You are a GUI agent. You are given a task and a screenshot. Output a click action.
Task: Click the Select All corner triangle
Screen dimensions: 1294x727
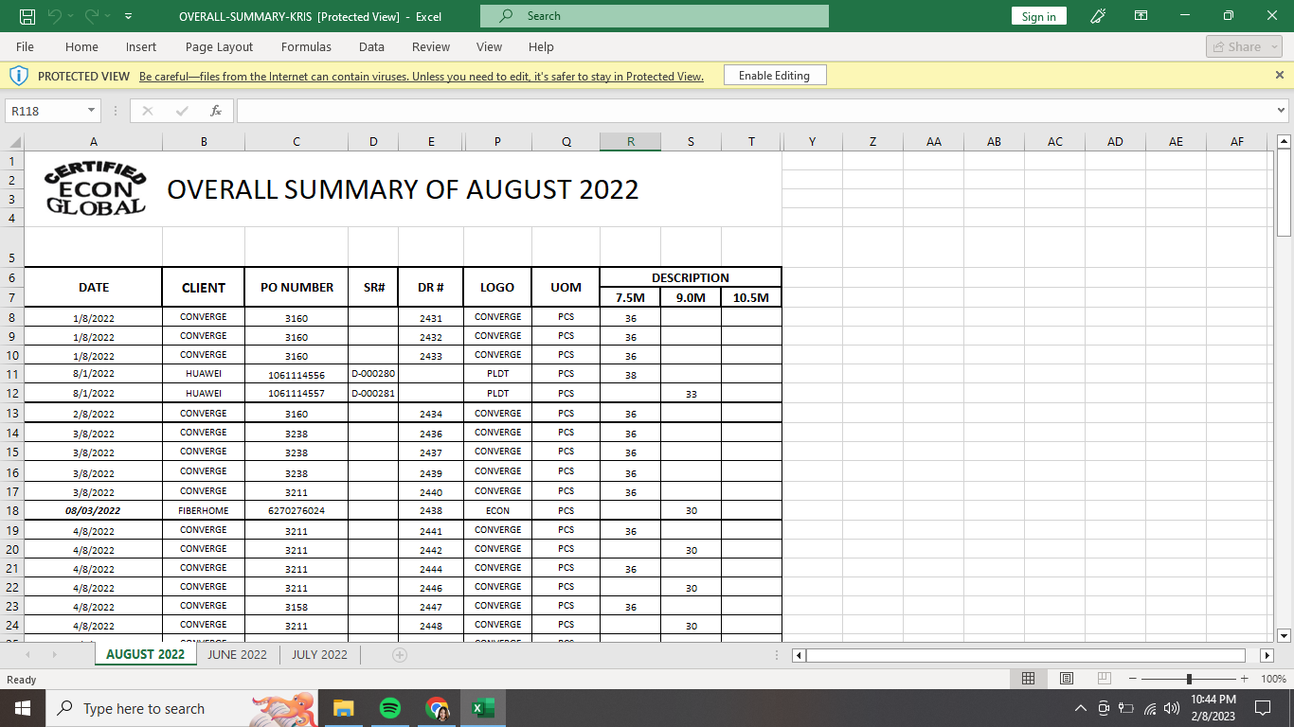coord(14,142)
